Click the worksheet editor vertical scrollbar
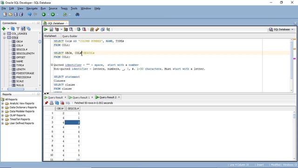The image size is (298, 168). point(291,60)
